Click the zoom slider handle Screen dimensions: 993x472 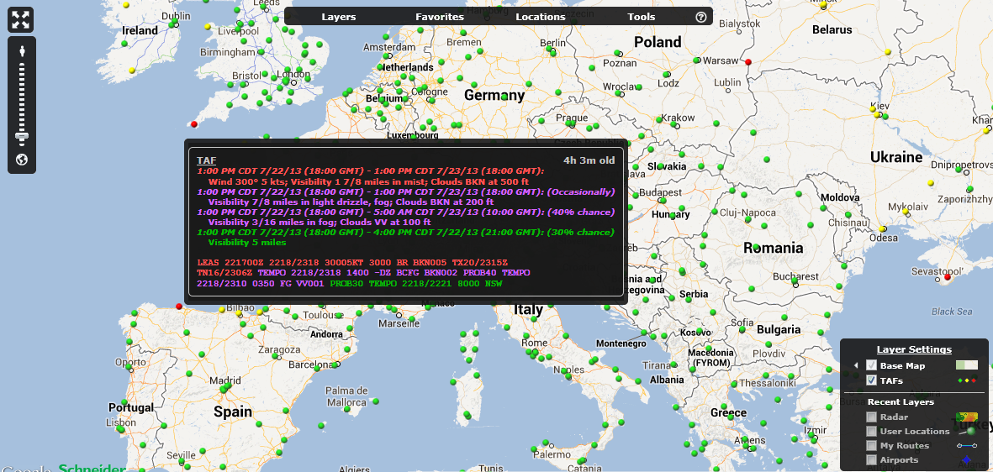21,135
